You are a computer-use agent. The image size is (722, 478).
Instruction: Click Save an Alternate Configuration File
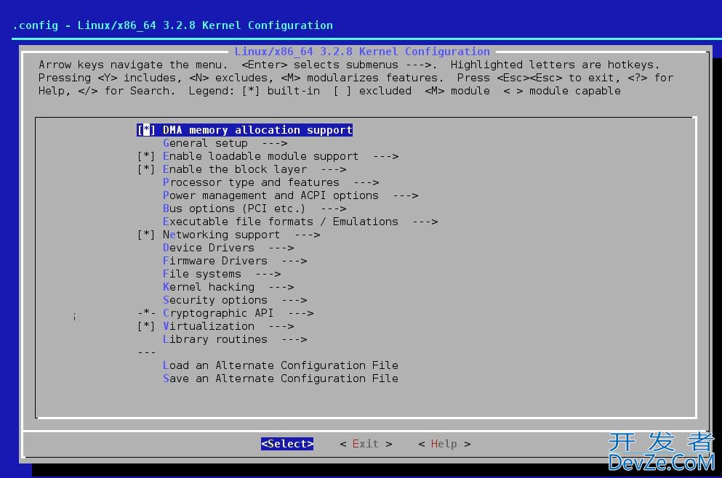pyautogui.click(x=280, y=378)
